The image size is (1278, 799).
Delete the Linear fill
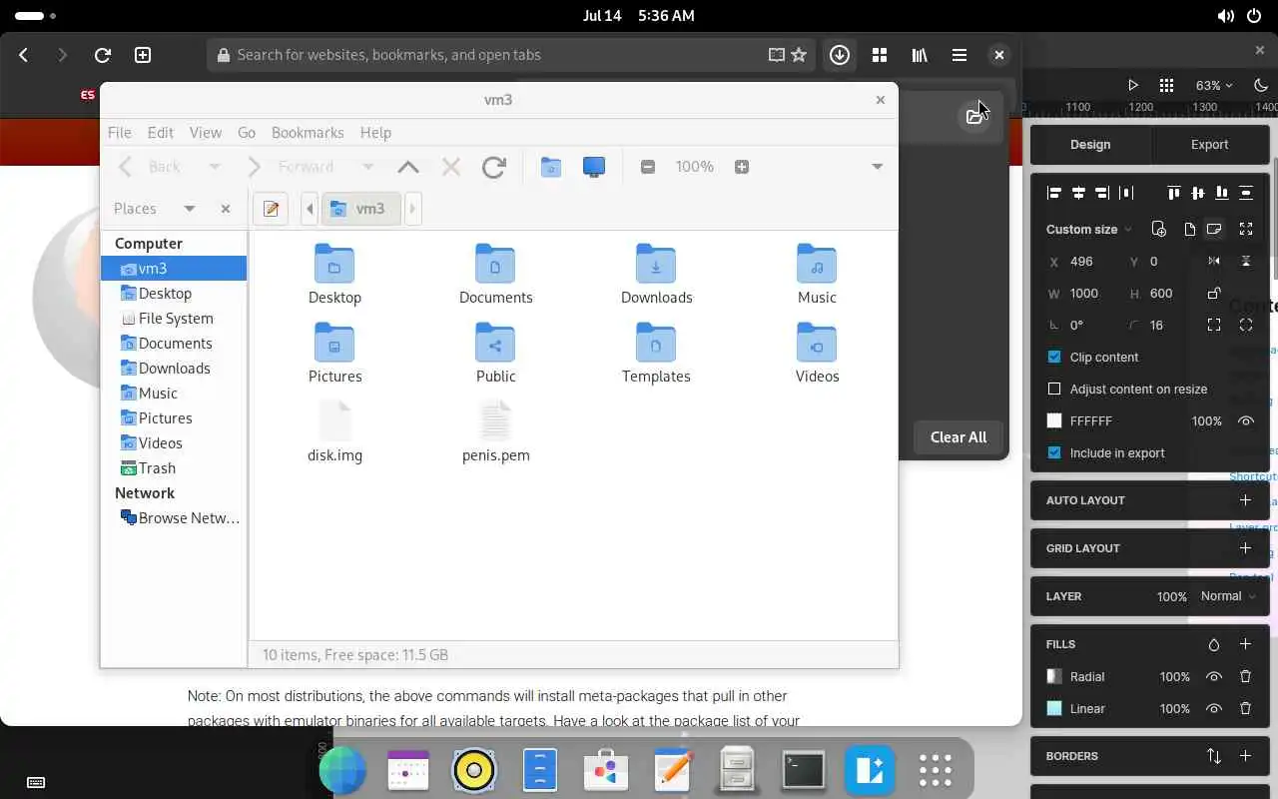pos(1245,708)
